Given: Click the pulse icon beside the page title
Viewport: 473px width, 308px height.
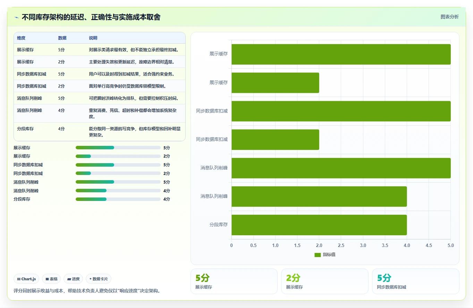Looking at the screenshot, I should (x=16, y=17).
